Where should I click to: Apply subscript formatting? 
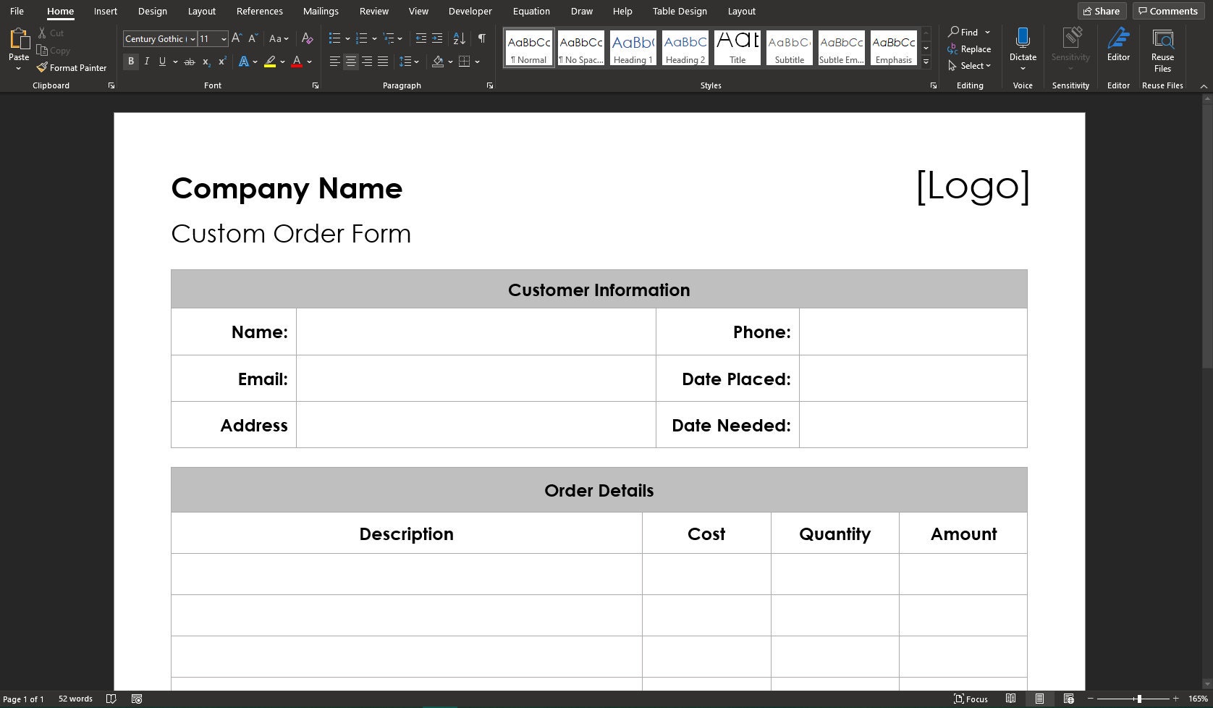(206, 62)
